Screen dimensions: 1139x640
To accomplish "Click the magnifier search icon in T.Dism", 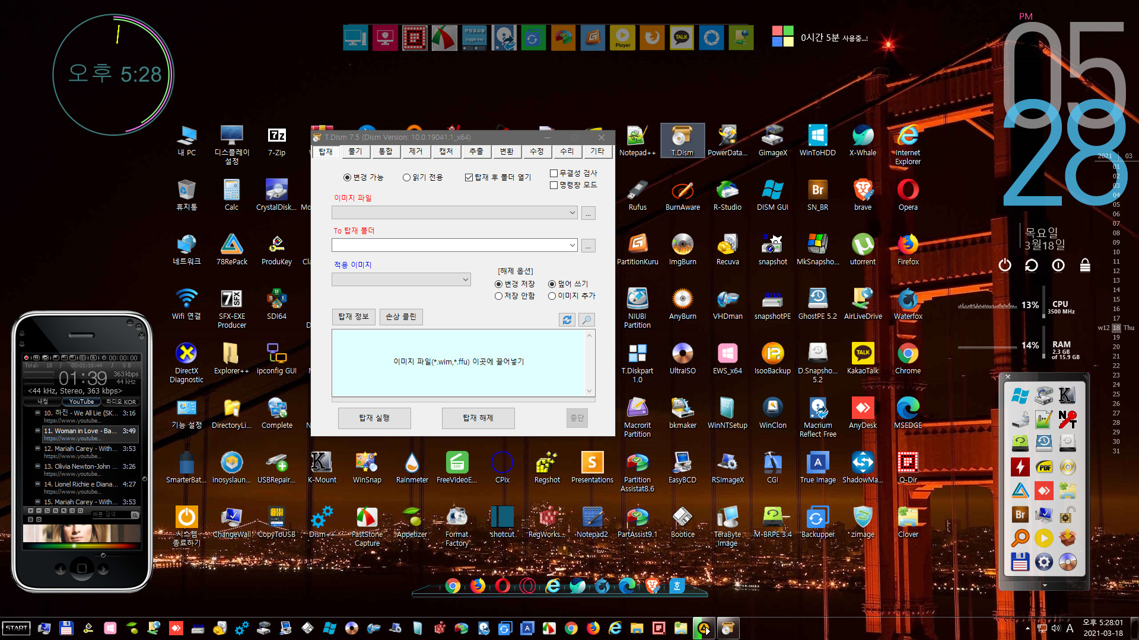I will (587, 320).
